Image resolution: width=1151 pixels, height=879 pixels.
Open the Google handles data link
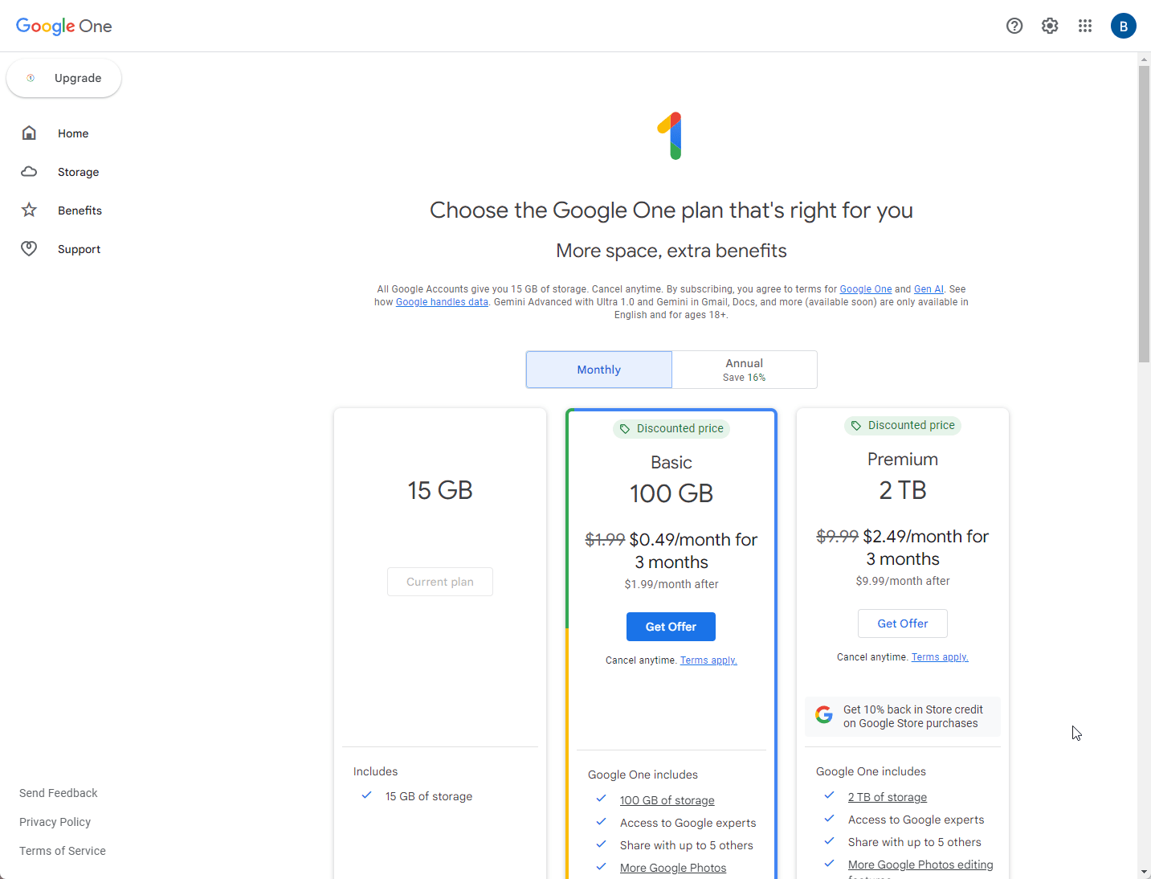coord(442,301)
